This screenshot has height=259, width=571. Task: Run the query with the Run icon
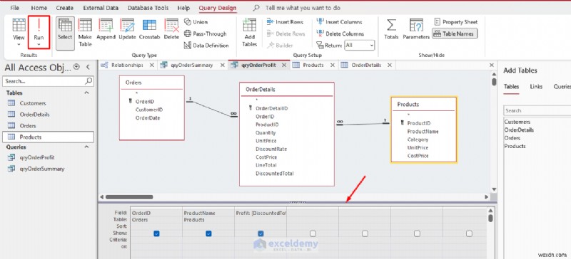pos(39,25)
